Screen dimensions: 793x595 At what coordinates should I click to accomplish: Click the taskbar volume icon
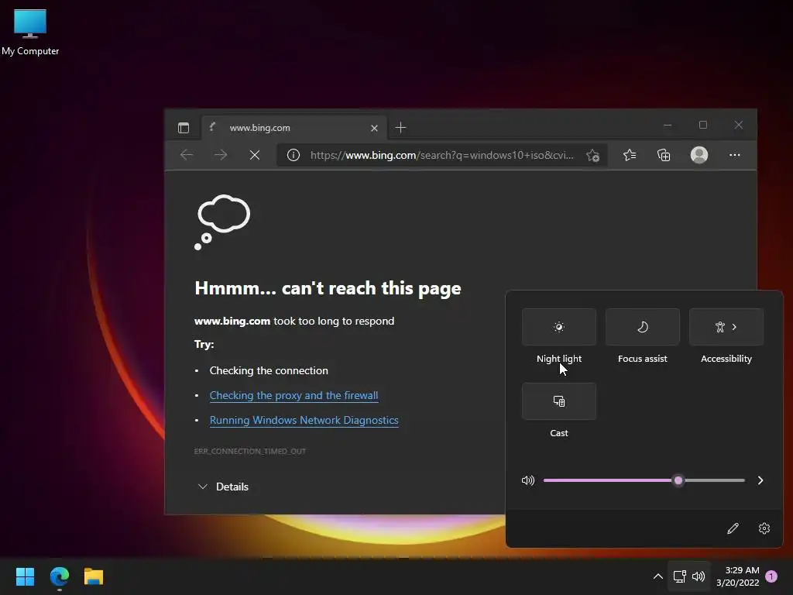(x=699, y=576)
